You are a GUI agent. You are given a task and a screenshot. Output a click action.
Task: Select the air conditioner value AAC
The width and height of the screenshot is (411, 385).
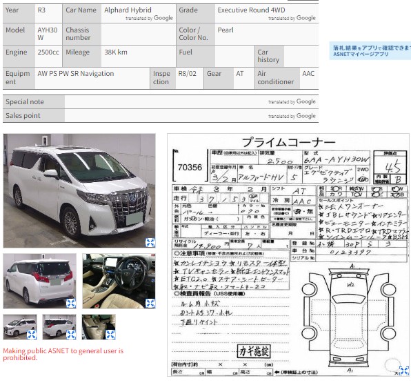tap(308, 74)
